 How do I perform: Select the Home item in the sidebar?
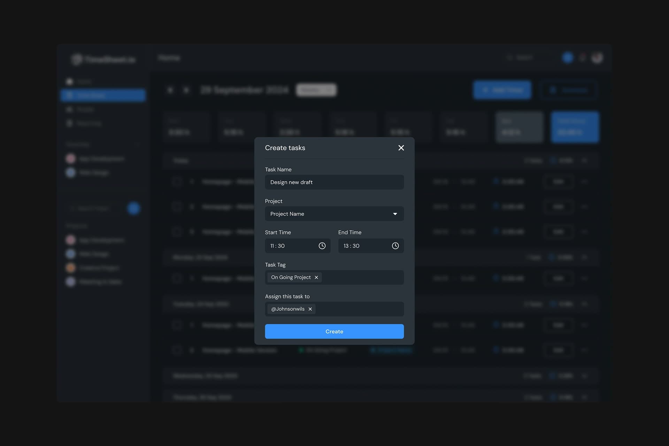[84, 81]
